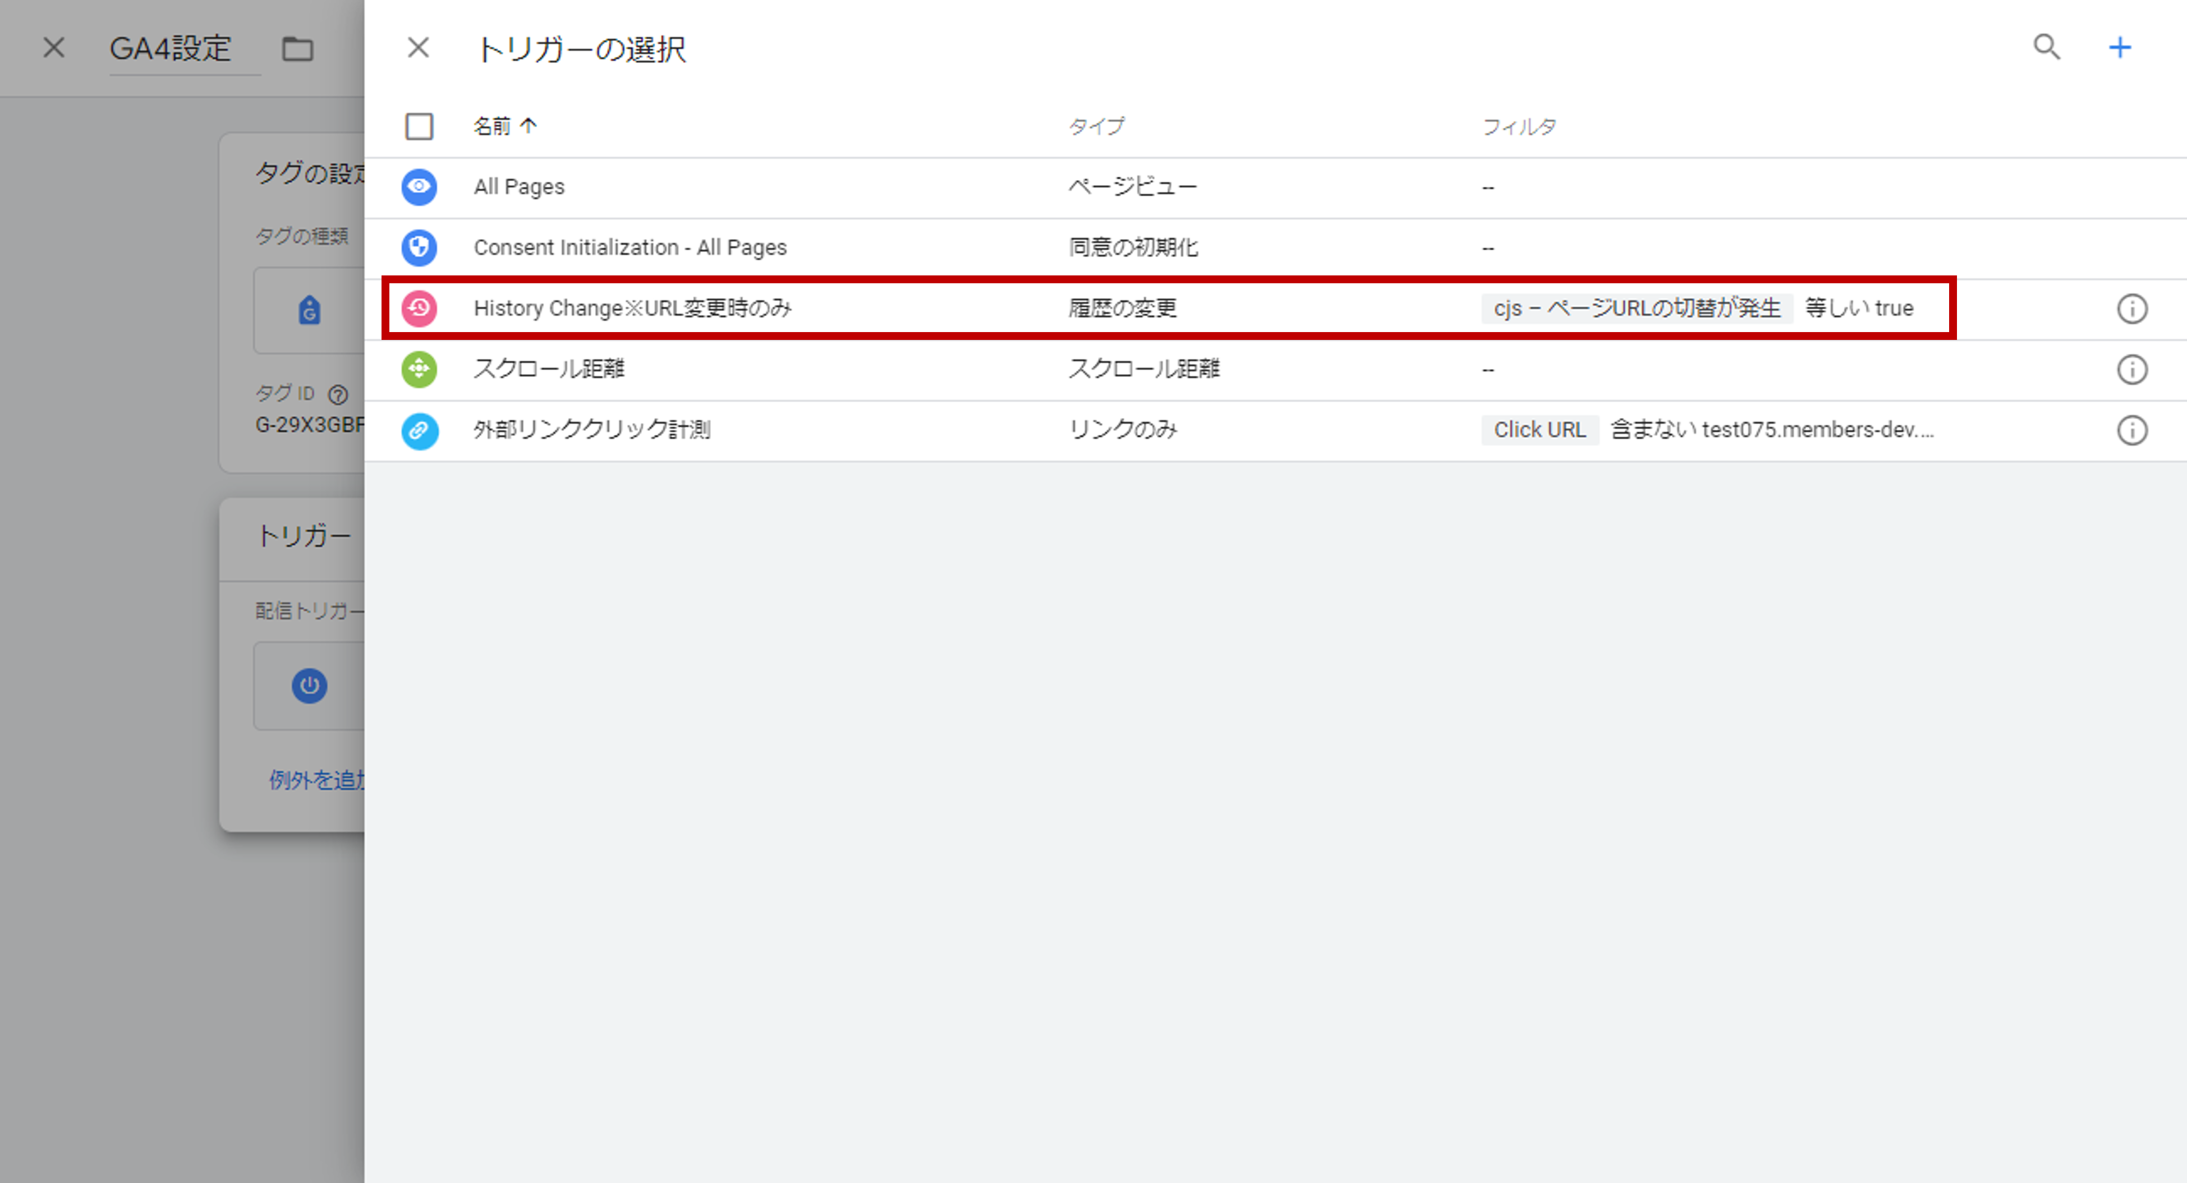2187x1183 pixels.
Task: Click the タイプ column header
Action: (1096, 126)
